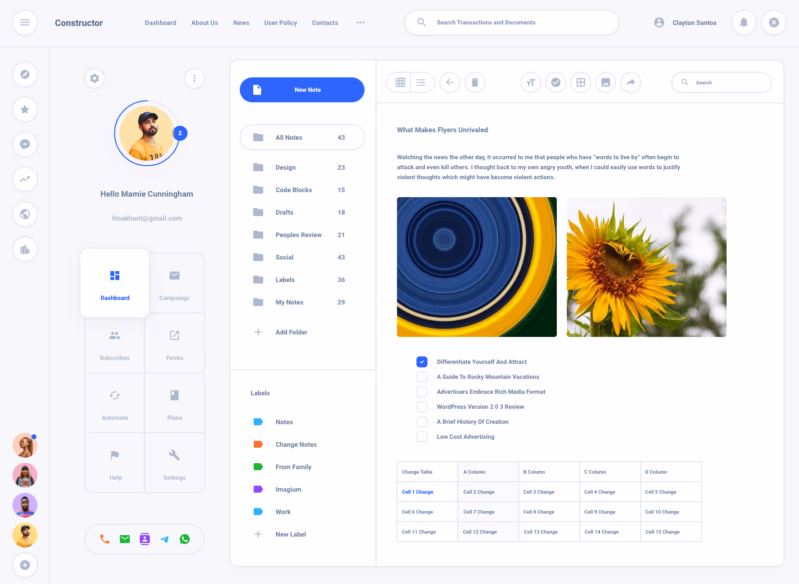Open the overflow menu in the top navigation
Screen dimensions: 799x584
[361, 22]
